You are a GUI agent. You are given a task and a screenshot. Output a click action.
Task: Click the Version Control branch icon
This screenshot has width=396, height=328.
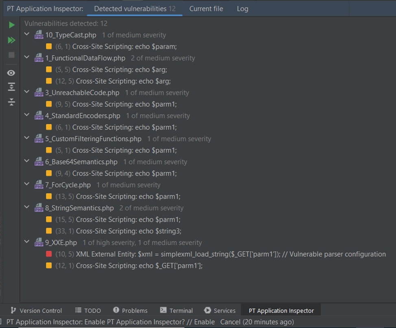point(13,311)
